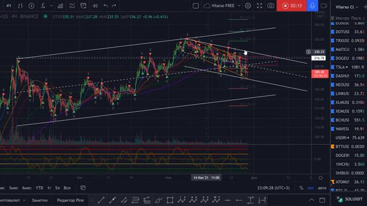The image size is (367, 206).
Task: Sort watchlist by the Инстру column header
Action: (x=342, y=18)
